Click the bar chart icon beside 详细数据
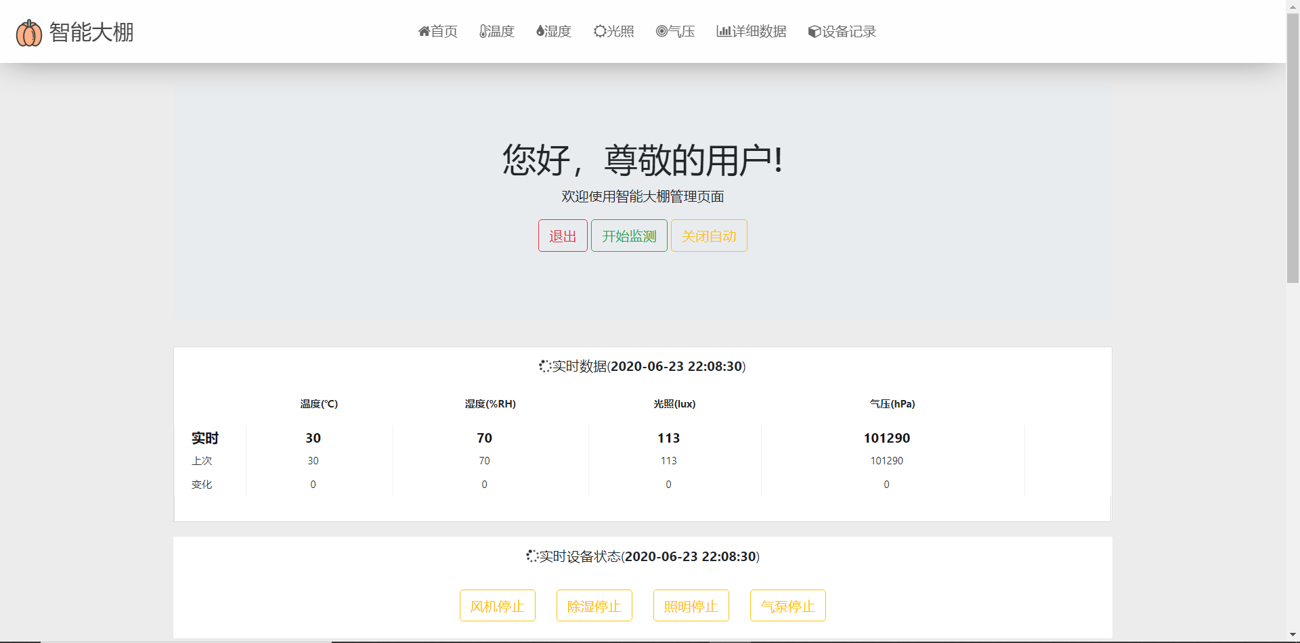Screen dimensions: 1300x643 pyautogui.click(x=723, y=31)
